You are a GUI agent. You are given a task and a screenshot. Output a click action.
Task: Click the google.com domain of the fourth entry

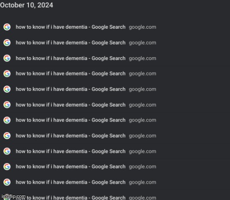pos(142,74)
